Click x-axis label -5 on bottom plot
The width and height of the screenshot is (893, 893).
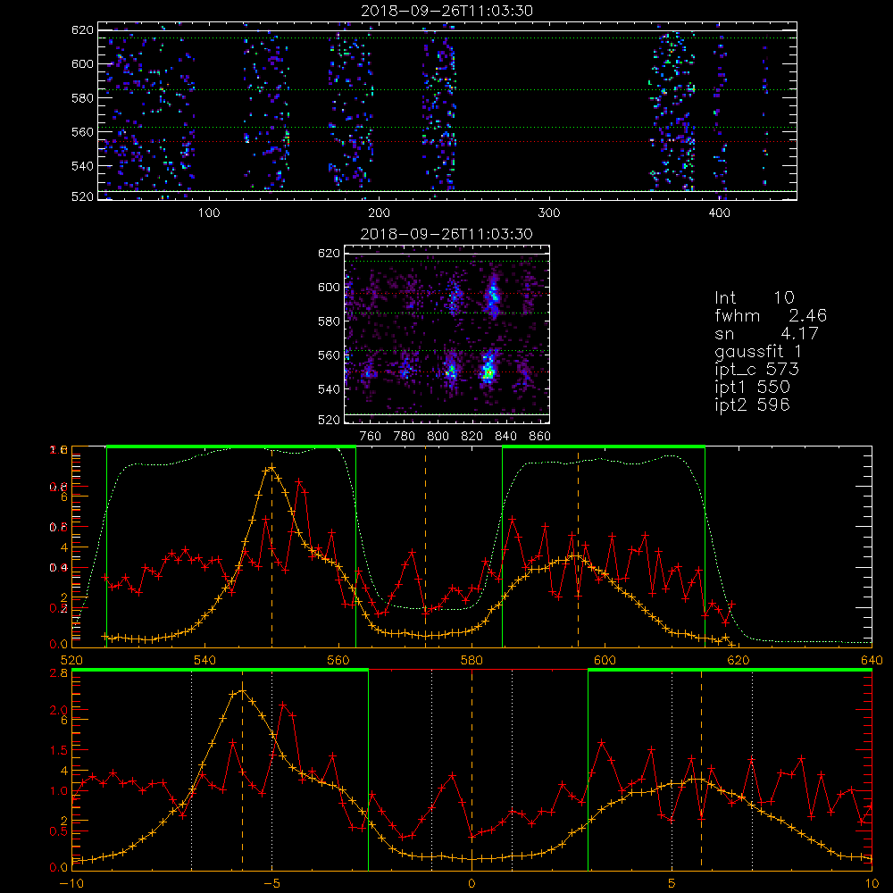click(271, 883)
